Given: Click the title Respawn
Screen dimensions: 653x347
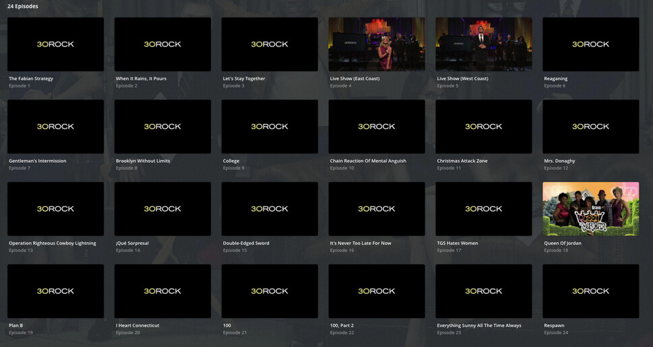Looking at the screenshot, I should pos(554,325).
